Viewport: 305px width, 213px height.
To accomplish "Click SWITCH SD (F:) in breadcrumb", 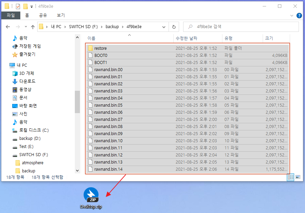I will coord(83,27).
